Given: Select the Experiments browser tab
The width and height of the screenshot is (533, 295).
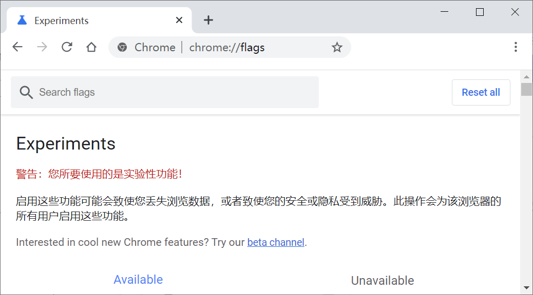Looking at the screenshot, I should tap(99, 20).
